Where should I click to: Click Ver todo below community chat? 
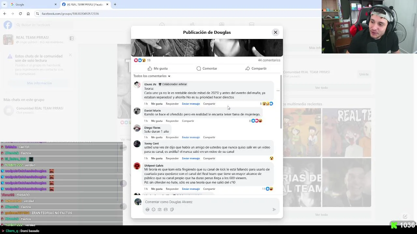321,88
